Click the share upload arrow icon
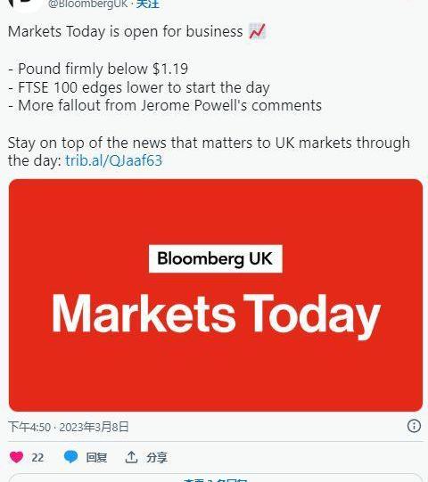Screen dimensions: 428x482 [x=131, y=457]
